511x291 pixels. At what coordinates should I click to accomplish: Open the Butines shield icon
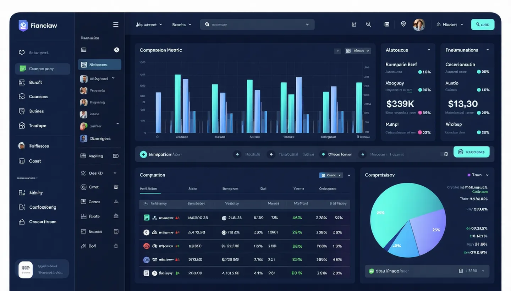tap(22, 111)
